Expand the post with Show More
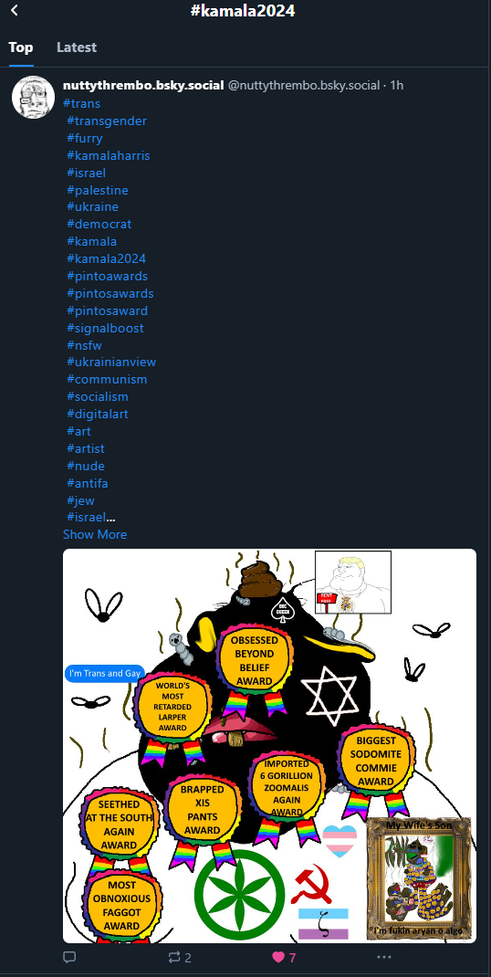Screen dimensions: 491x977 tap(95, 534)
